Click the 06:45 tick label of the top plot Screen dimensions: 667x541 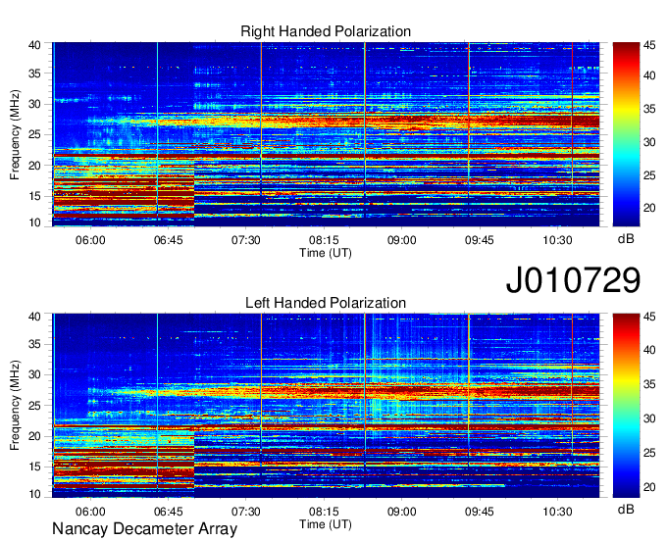click(x=168, y=240)
